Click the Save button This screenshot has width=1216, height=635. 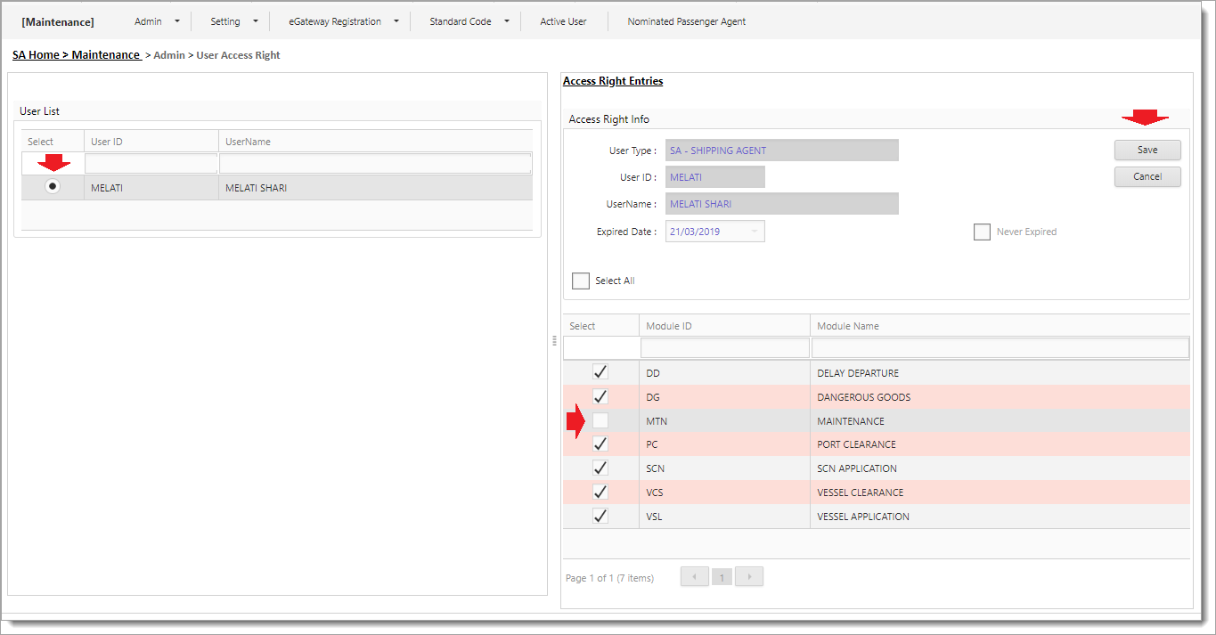point(1147,150)
